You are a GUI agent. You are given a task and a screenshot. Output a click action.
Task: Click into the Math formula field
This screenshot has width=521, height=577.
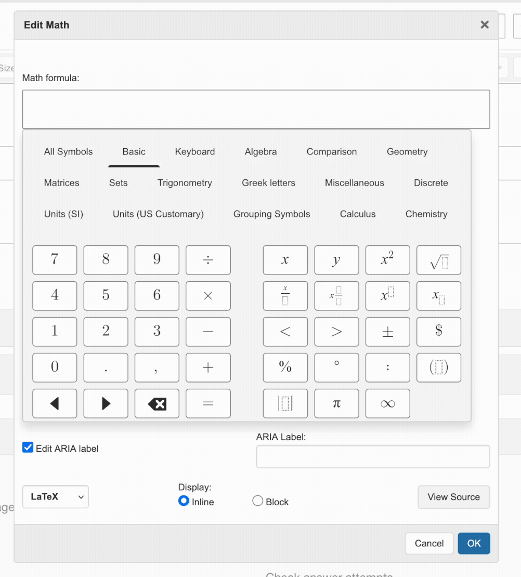pos(256,109)
